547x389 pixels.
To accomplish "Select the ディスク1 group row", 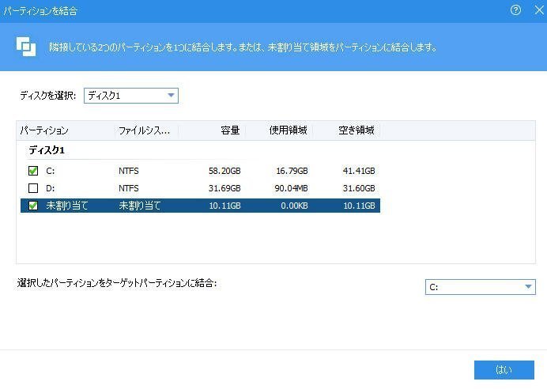I will point(47,150).
